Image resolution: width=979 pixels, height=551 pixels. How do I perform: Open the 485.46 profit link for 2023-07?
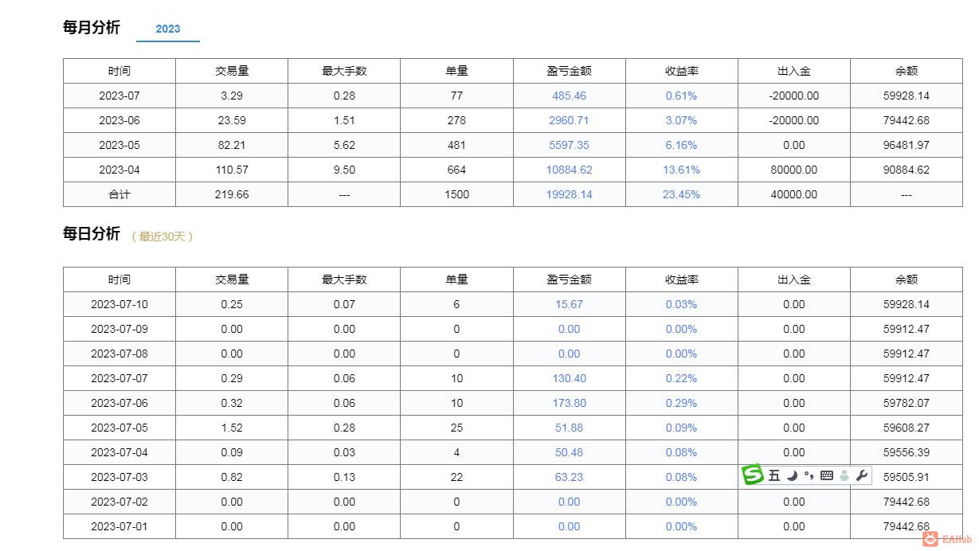click(569, 96)
